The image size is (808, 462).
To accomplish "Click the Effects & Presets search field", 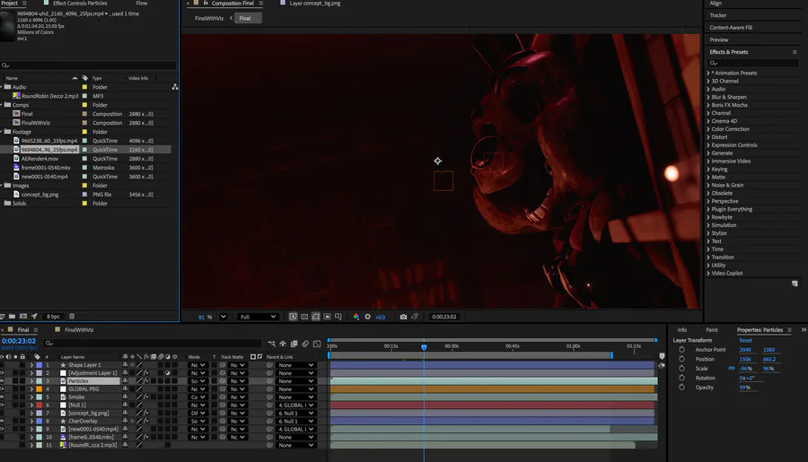I will click(x=753, y=63).
